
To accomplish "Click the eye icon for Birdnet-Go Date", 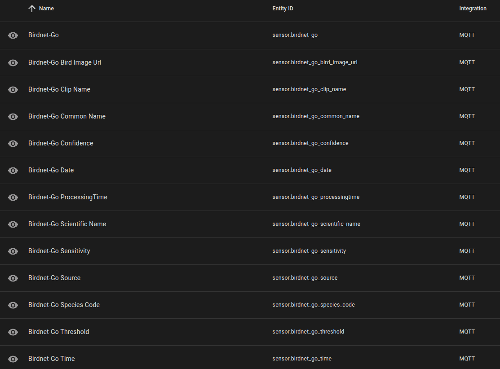I will 13,170.
